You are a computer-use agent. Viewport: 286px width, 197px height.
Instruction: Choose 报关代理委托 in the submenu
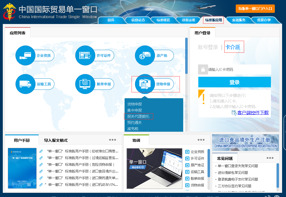(138, 116)
